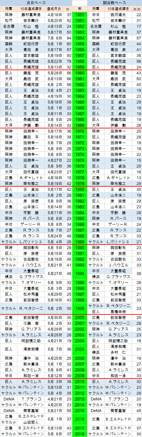Select the date 7月 6日
The width and height of the screenshot is (142, 437).
[x=55, y=38]
